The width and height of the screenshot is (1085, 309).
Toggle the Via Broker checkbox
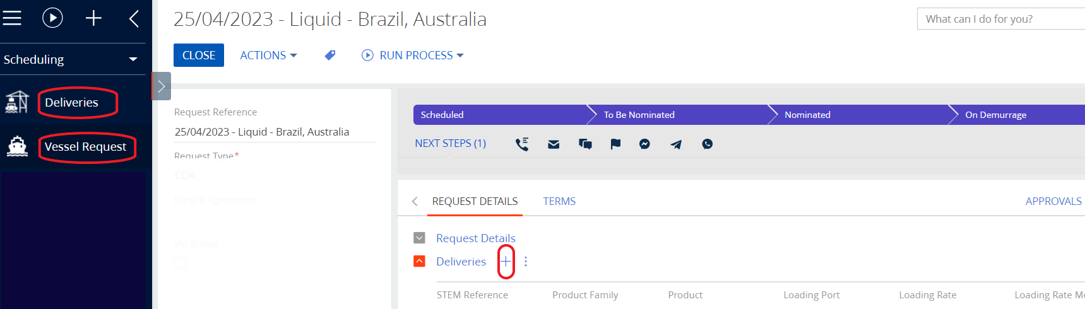[180, 262]
